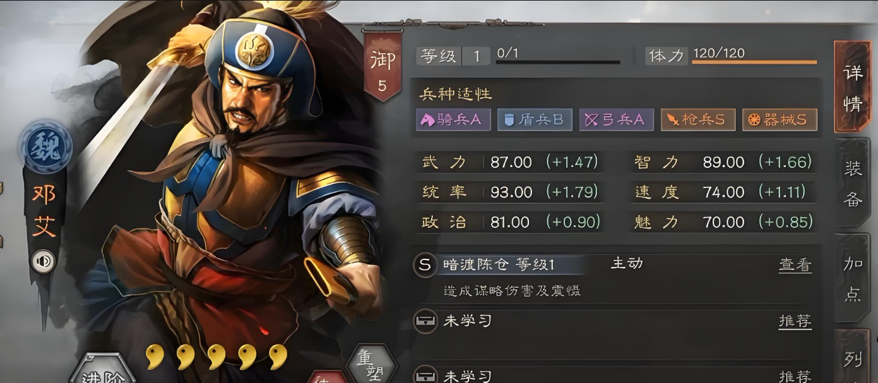Select the 器械S siege aptitude badge

pyautogui.click(x=780, y=120)
